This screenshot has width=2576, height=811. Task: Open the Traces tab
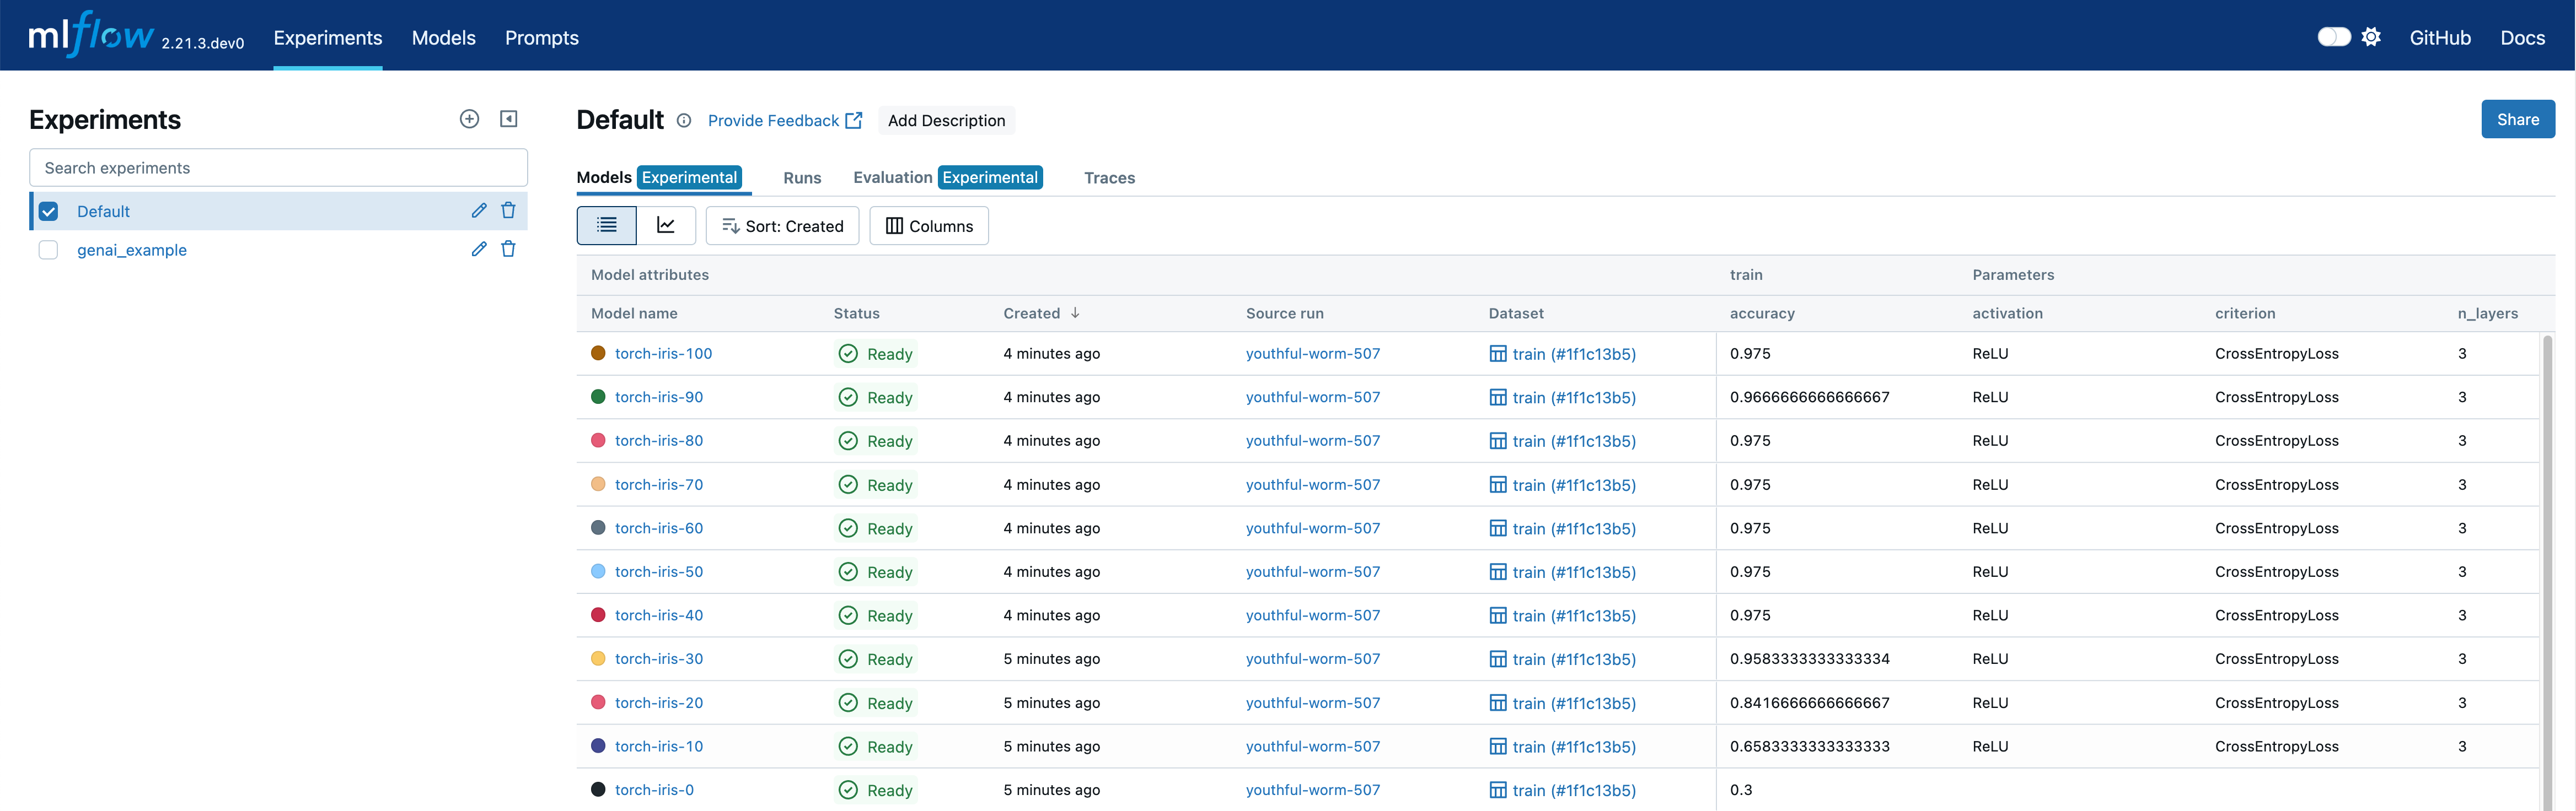point(1109,177)
